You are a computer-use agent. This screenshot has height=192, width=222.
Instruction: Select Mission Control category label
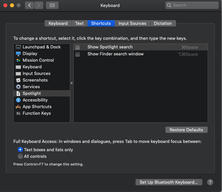coord(38,60)
